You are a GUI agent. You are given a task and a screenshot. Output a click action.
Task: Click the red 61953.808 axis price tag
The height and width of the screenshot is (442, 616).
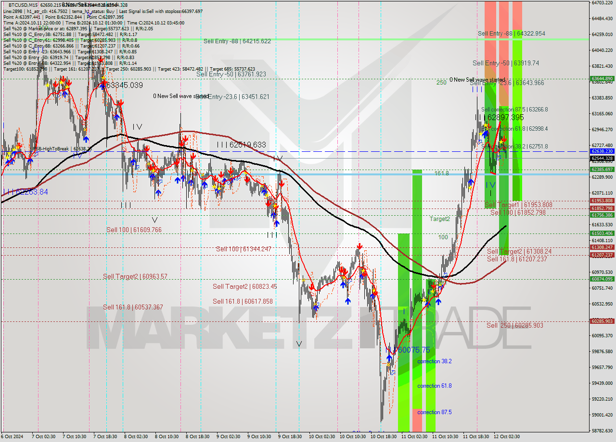point(602,201)
